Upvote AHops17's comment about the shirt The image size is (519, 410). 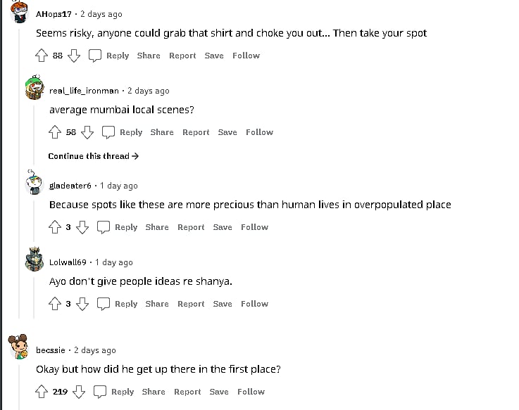point(42,56)
